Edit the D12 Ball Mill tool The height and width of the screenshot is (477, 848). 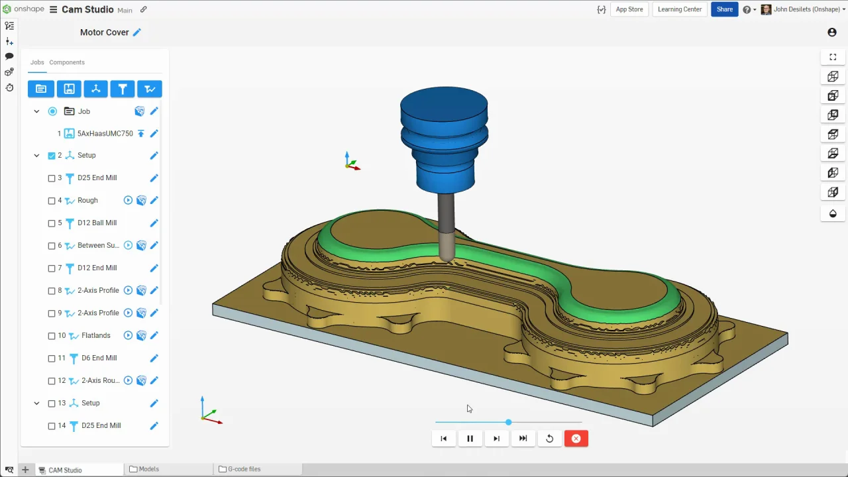(x=154, y=223)
